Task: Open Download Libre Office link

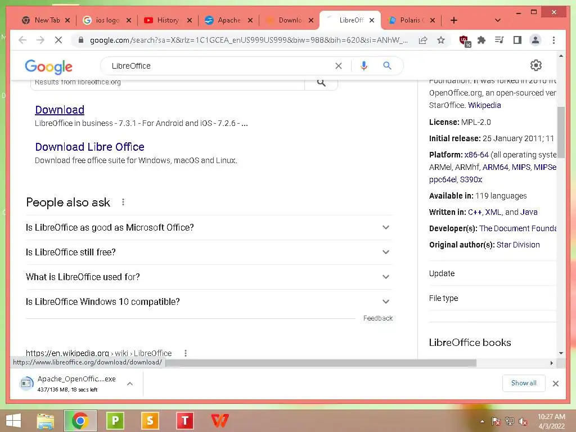Action: tap(89, 147)
